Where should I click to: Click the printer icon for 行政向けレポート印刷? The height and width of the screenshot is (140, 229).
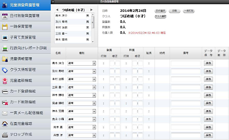click(5, 48)
